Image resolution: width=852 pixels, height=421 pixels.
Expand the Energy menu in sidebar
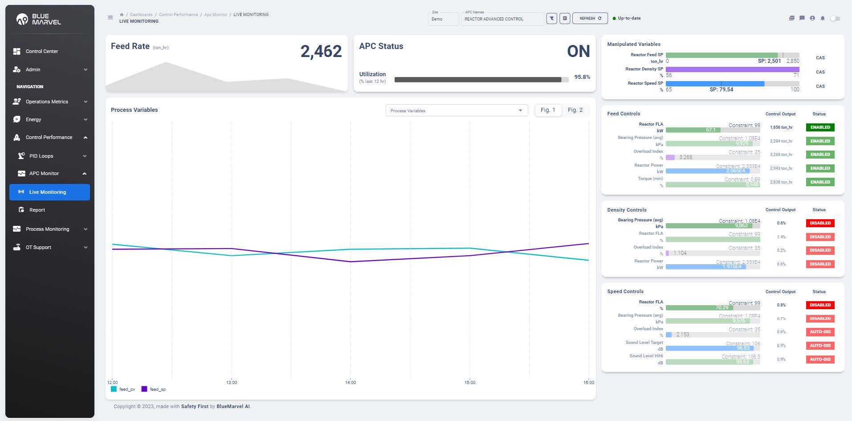pos(50,119)
